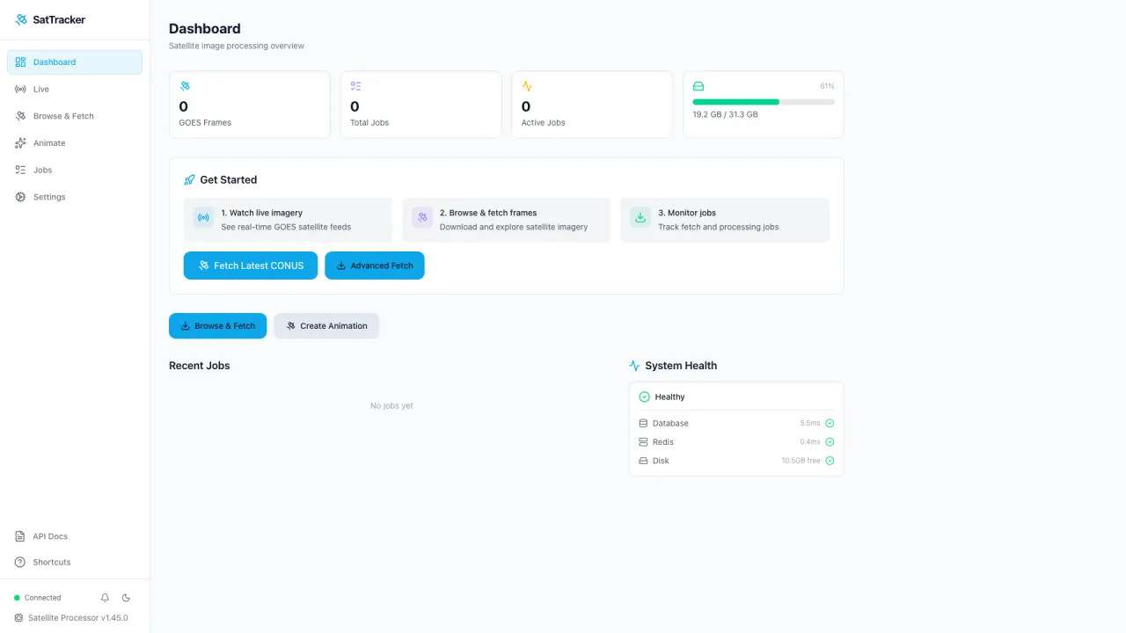Click the 0.4ms Redis latency value
This screenshot has width=1126, height=633.
pos(810,442)
